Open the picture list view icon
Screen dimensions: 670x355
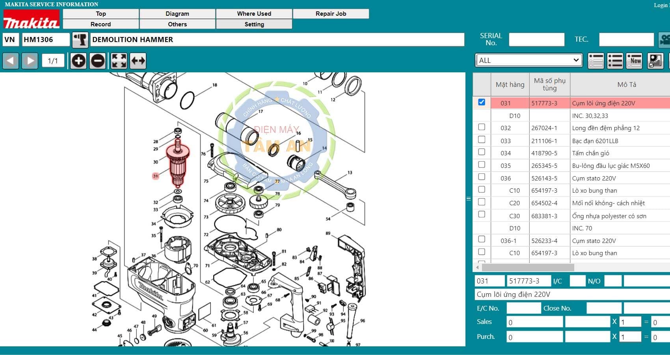point(655,61)
